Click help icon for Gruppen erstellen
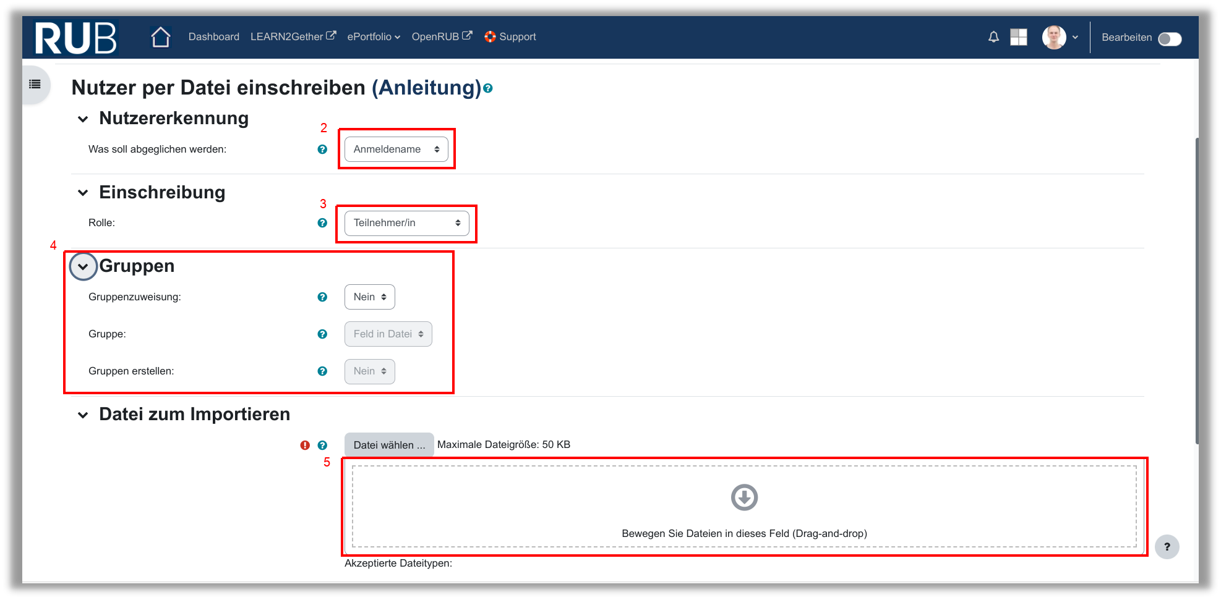The image size is (1221, 600). (322, 371)
